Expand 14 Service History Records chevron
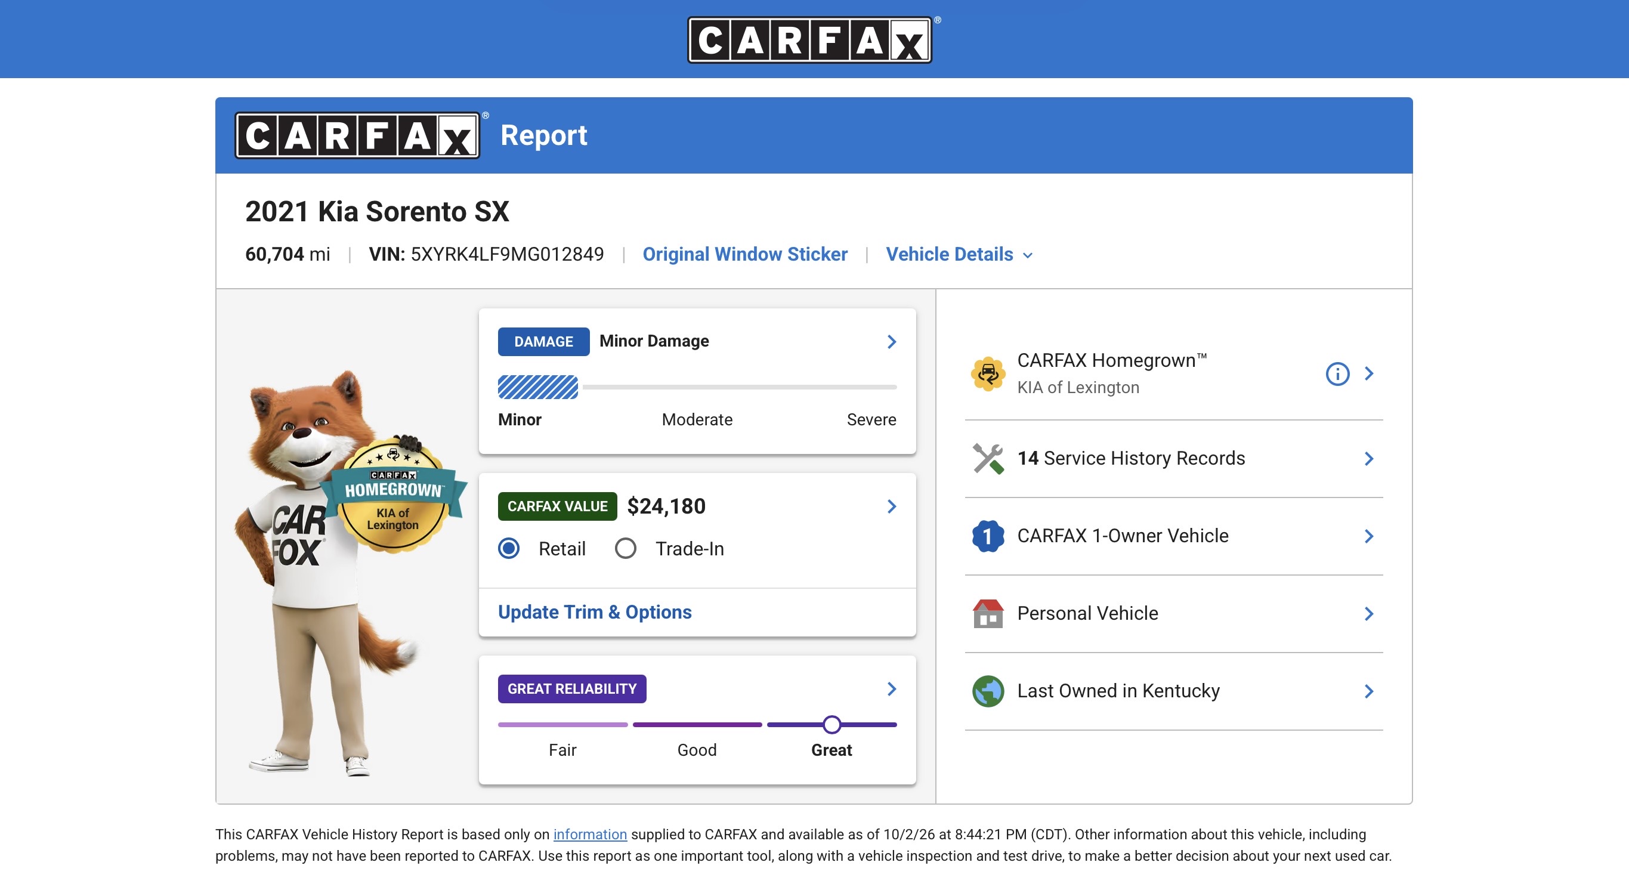The image size is (1629, 887). pyautogui.click(x=1369, y=458)
